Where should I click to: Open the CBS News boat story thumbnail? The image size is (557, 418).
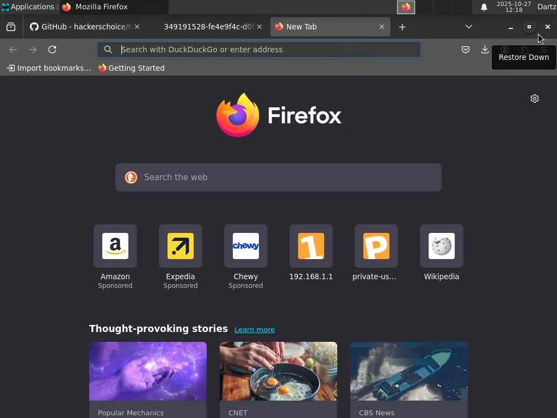409,371
